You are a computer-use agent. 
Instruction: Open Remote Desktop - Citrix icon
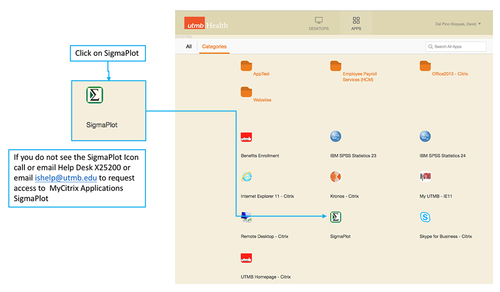tap(246, 217)
